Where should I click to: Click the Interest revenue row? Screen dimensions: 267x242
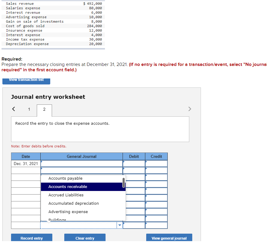point(53,13)
